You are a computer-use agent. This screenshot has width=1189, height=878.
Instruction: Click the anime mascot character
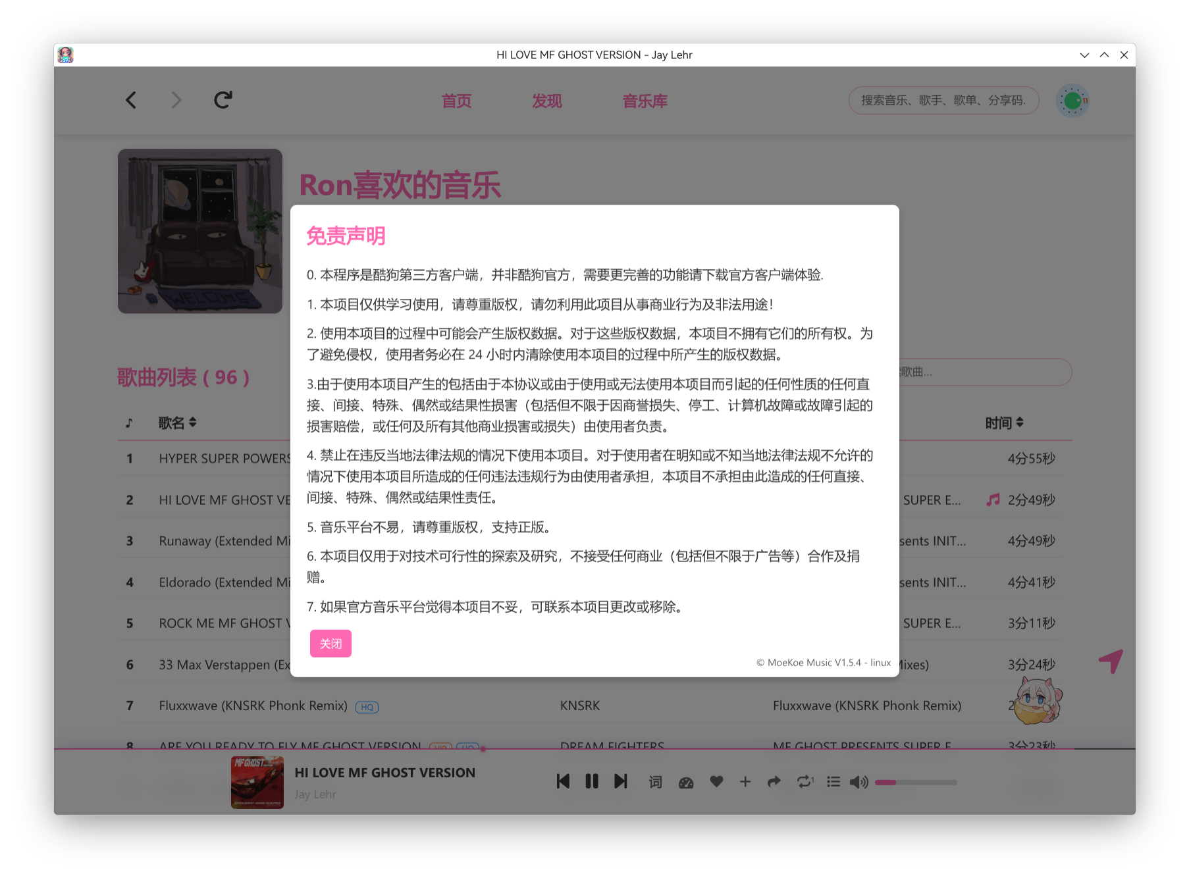coord(1038,702)
